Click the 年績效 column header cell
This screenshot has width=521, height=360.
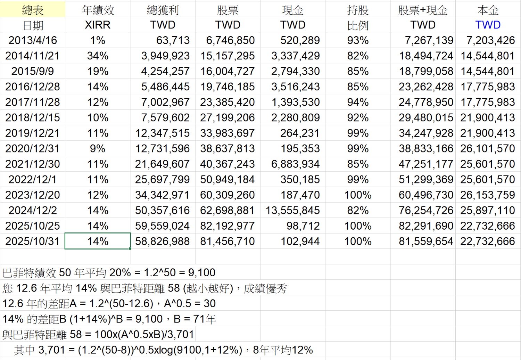[98, 10]
